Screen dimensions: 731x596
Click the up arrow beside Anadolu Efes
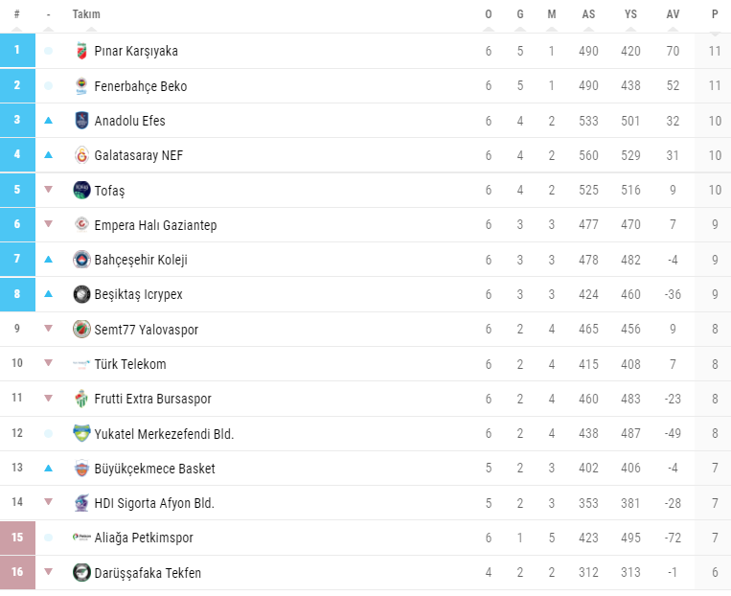coord(49,121)
